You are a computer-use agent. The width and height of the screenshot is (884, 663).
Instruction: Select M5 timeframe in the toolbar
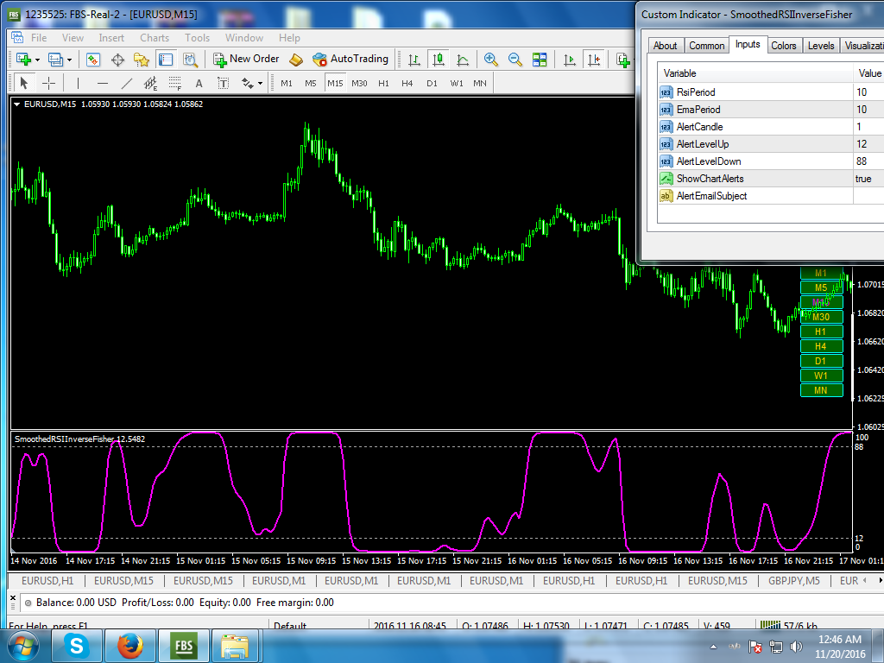tap(311, 84)
